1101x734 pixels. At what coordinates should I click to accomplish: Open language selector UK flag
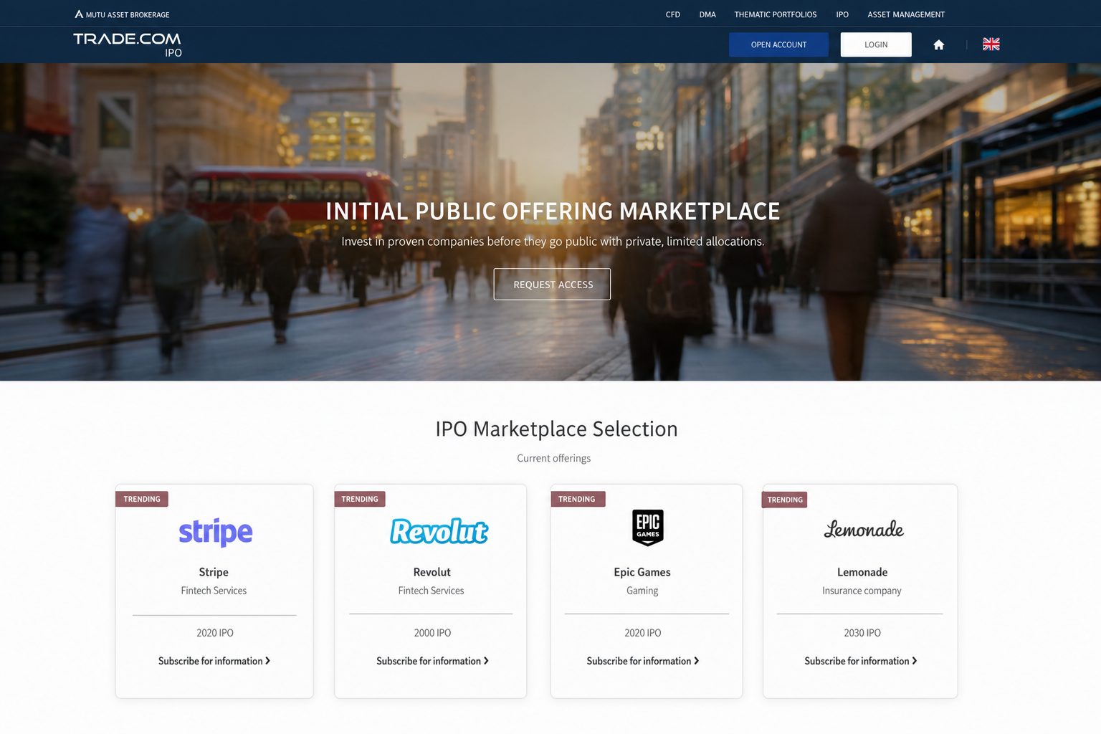(991, 44)
